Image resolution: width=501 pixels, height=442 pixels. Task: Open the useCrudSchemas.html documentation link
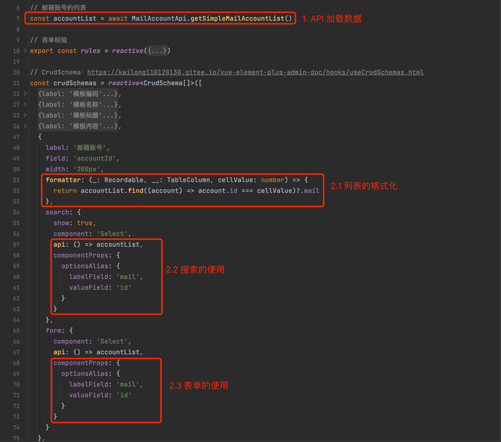[x=255, y=72]
